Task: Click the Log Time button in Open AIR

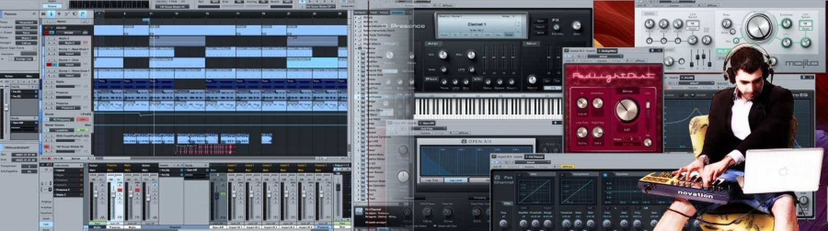Action: (x=431, y=180)
